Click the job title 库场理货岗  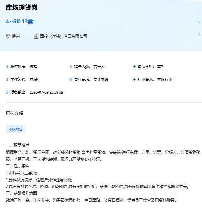pos(21,7)
